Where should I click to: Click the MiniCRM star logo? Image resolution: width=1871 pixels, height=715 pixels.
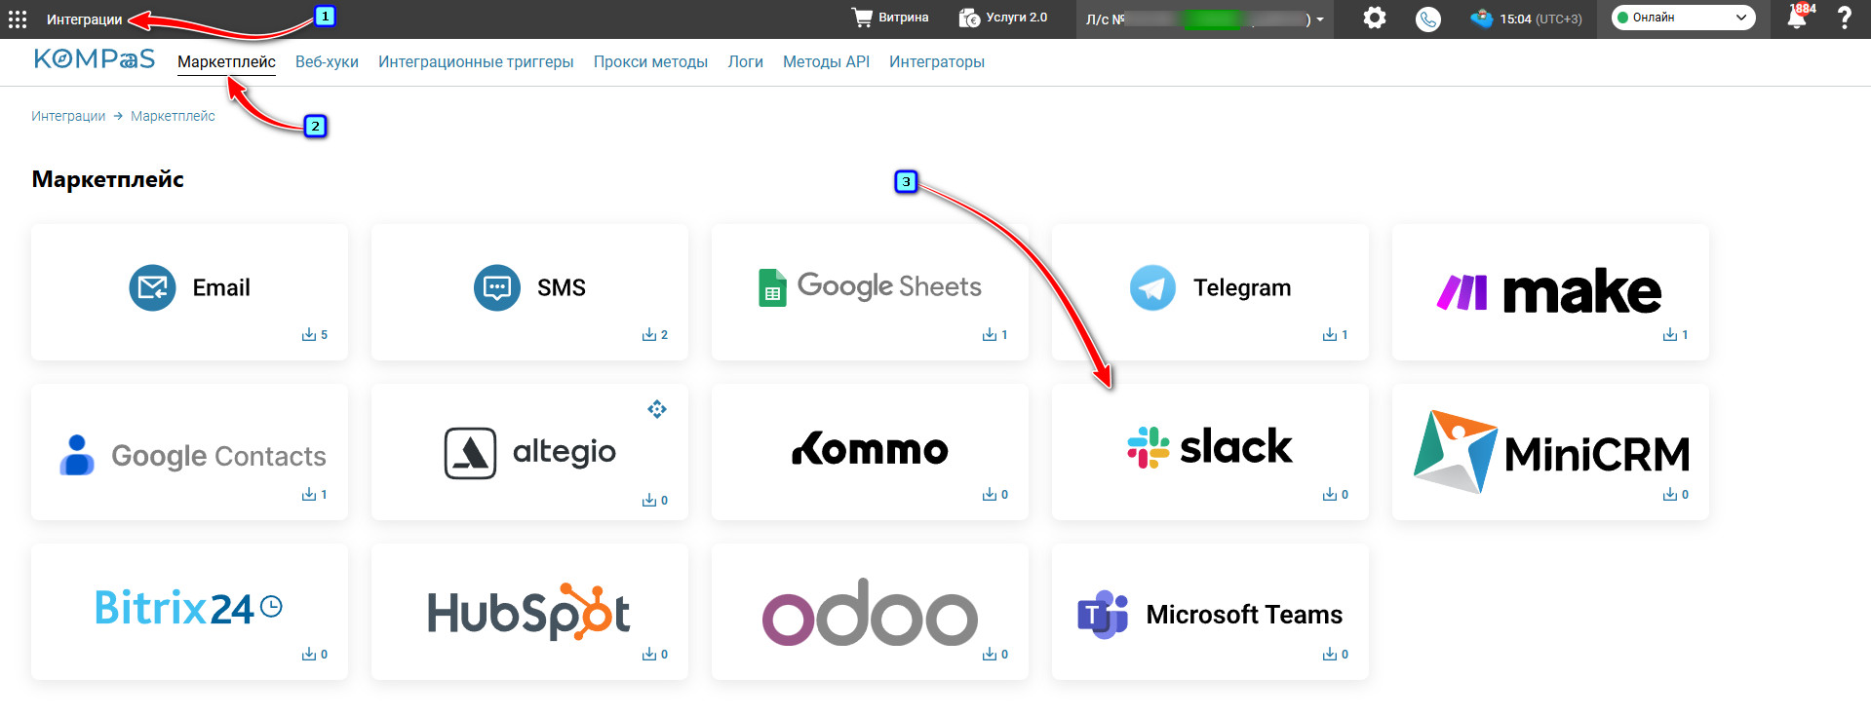pyautogui.click(x=1455, y=451)
